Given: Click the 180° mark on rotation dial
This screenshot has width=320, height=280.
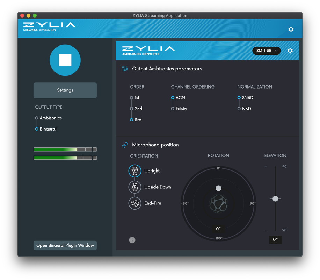Looking at the screenshot, I should [x=219, y=238].
